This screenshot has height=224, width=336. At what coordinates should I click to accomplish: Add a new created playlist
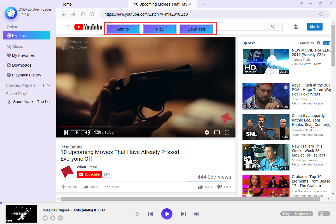pos(43,85)
